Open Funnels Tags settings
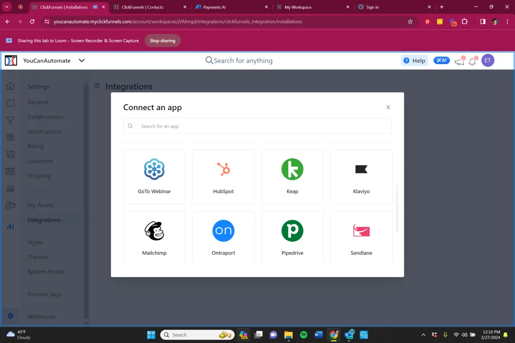The height and width of the screenshot is (343, 515). 44,294
